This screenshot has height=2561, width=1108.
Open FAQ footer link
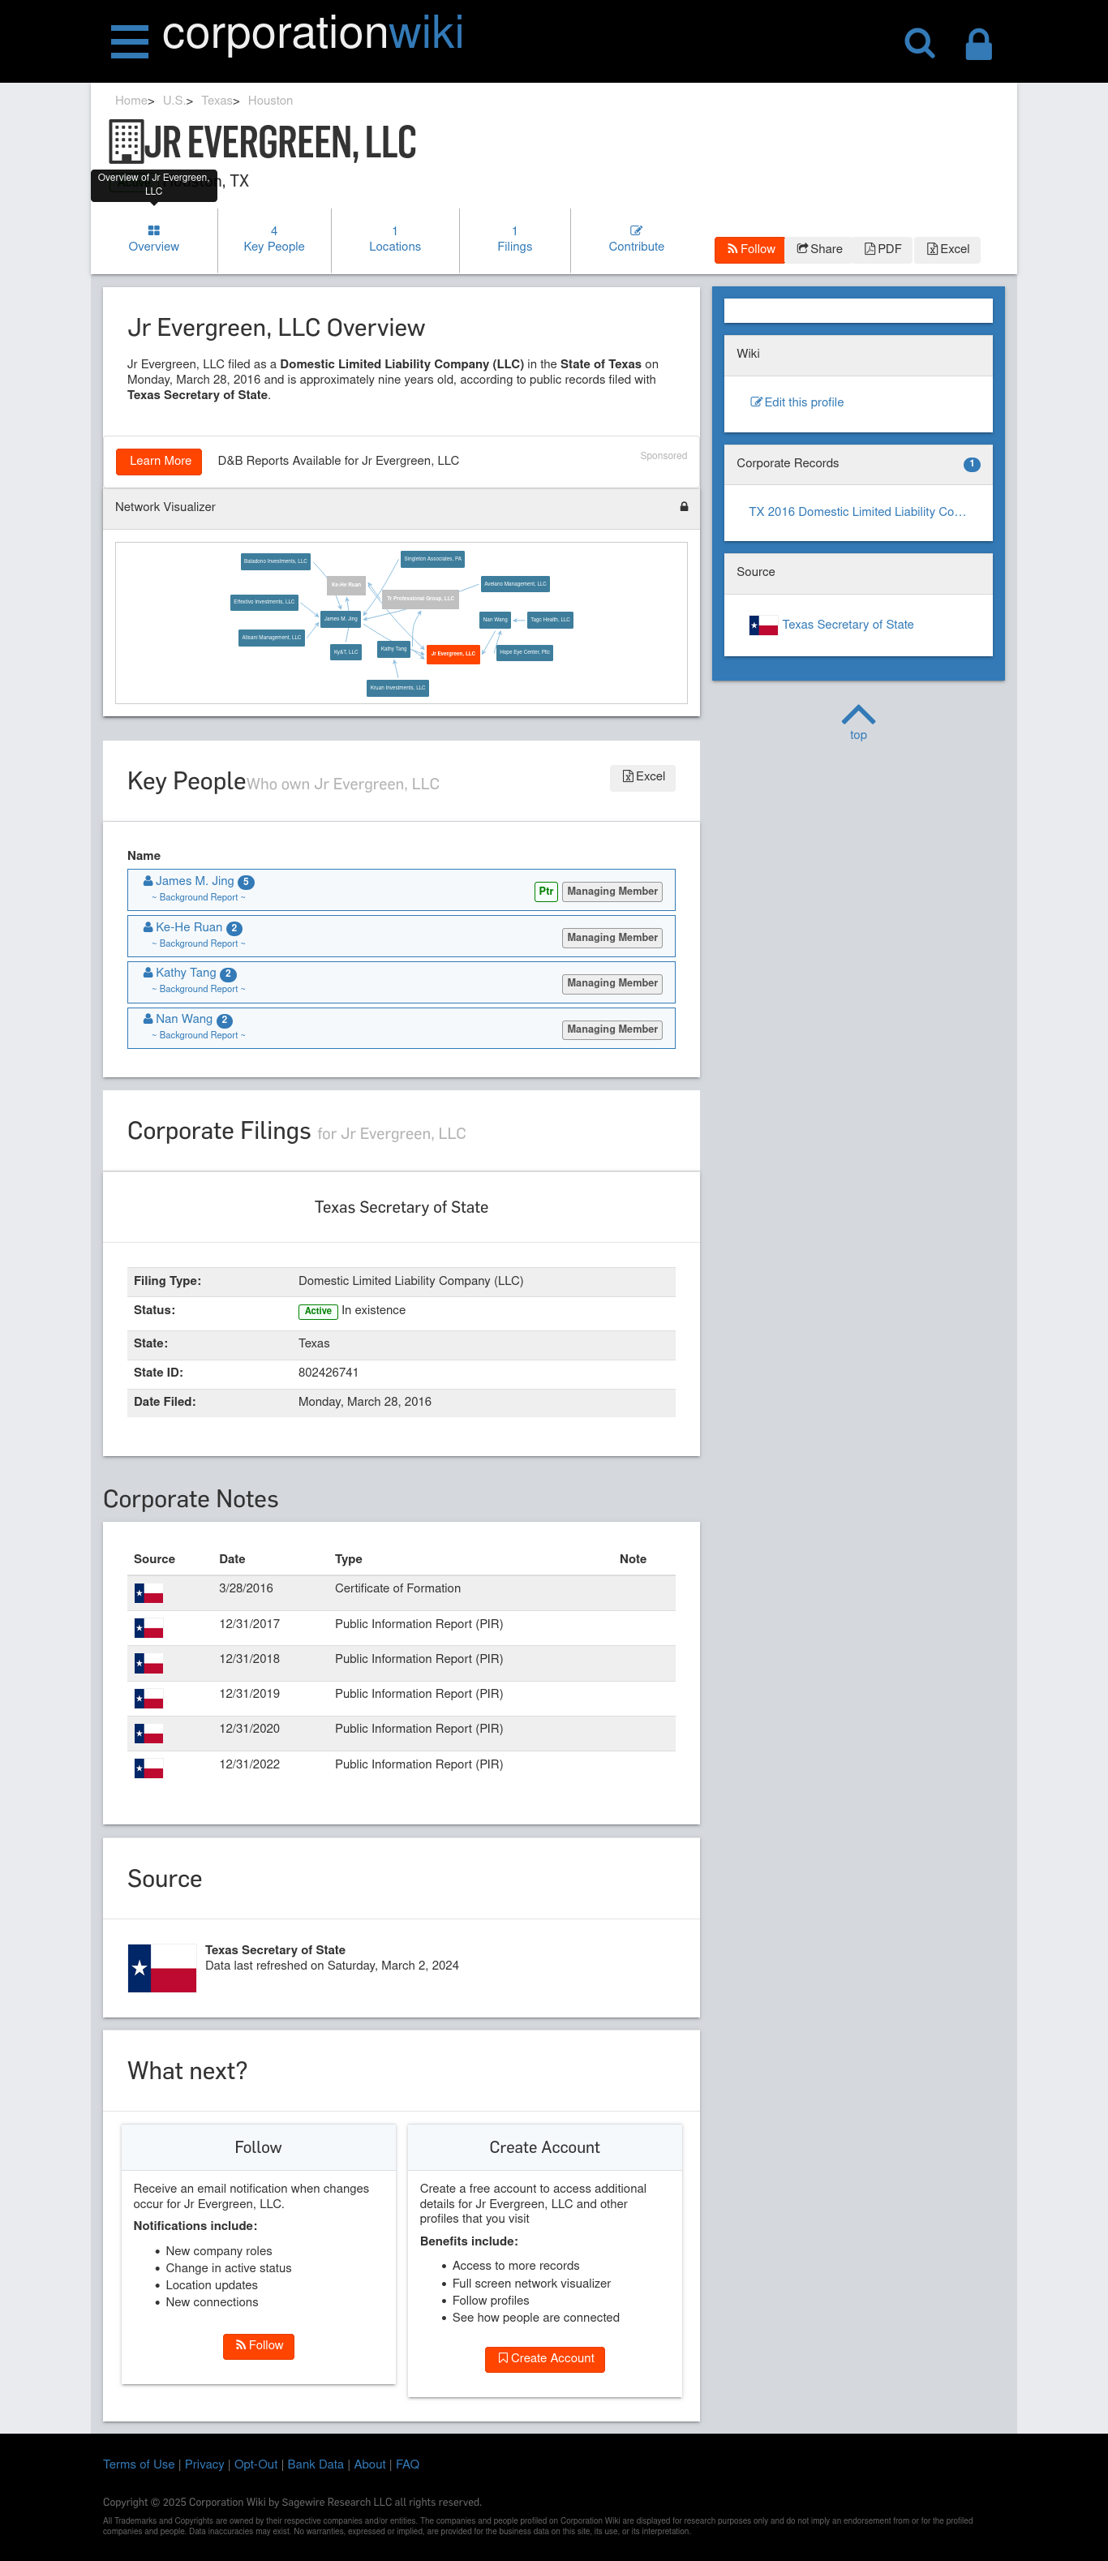click(407, 2464)
